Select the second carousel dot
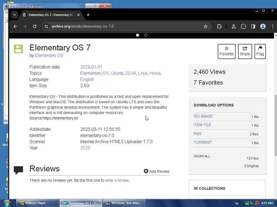 point(146,35)
